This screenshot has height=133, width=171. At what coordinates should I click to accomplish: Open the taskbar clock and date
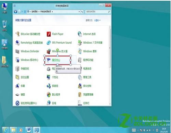164,130
